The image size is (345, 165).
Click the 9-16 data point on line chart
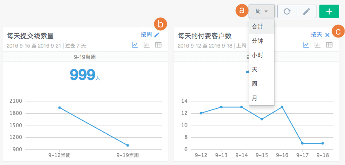(282, 107)
